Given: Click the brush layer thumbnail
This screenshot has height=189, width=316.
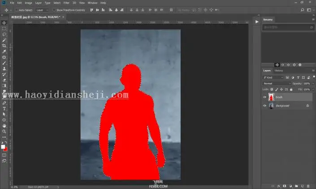Looking at the screenshot, I should click(271, 97).
